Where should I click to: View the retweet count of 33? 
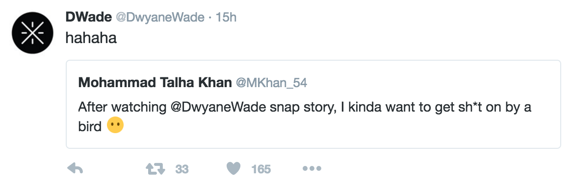[x=182, y=169]
